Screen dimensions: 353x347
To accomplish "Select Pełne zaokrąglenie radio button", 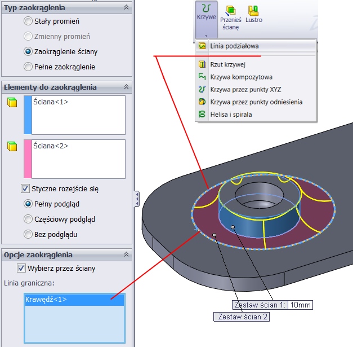I will click(28, 67).
